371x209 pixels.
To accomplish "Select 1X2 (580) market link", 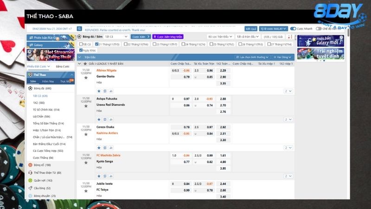I will (x=39, y=103).
